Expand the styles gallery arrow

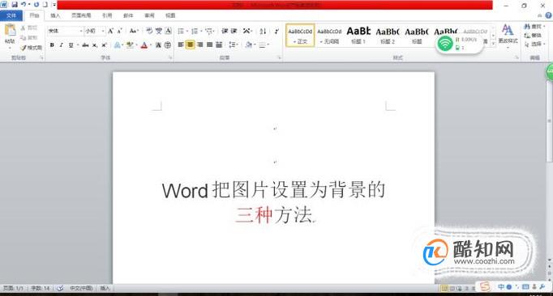[x=493, y=43]
